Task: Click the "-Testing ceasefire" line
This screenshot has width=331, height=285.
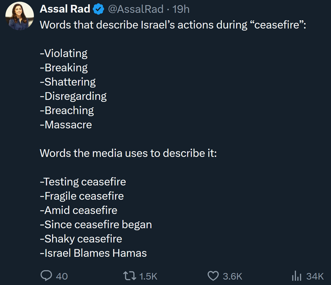Action: coord(83,181)
